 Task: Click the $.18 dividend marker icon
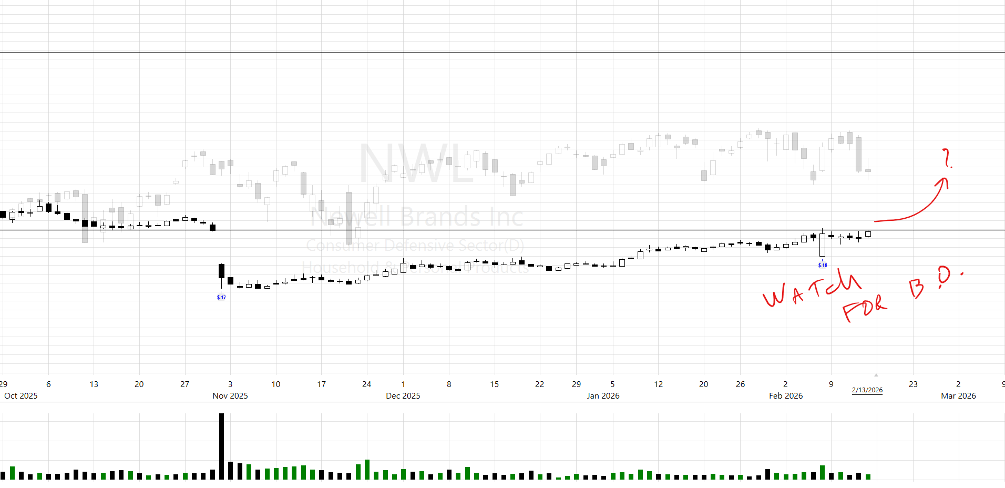click(x=823, y=265)
